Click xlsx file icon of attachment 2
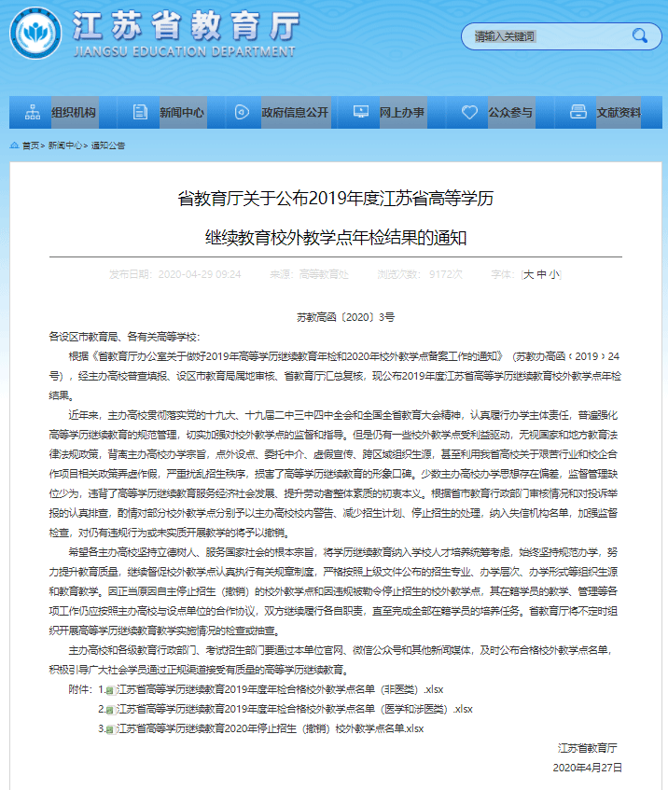 tap(110, 710)
